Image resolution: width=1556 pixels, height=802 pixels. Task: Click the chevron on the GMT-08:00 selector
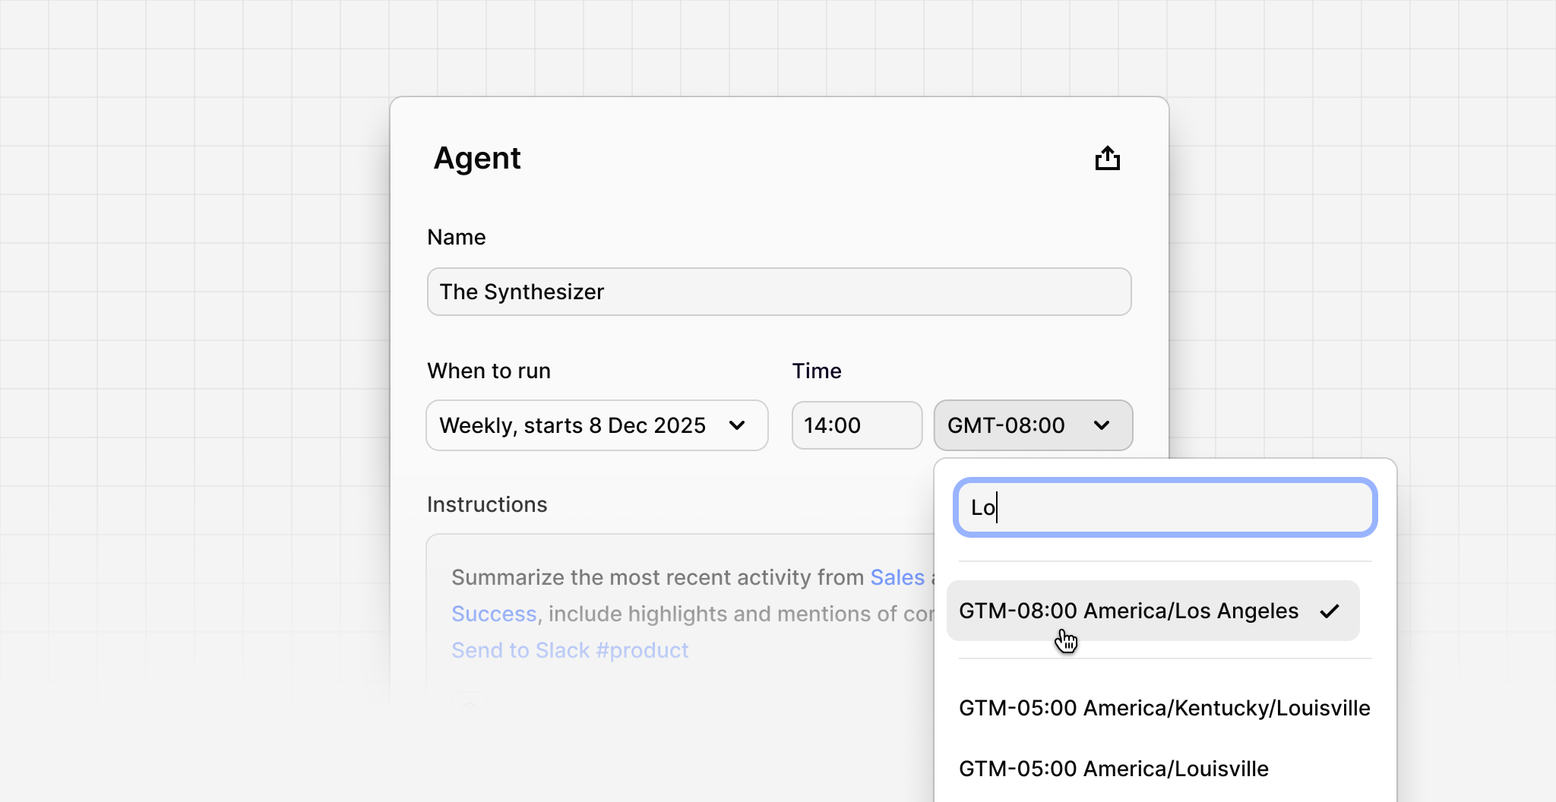click(x=1101, y=425)
